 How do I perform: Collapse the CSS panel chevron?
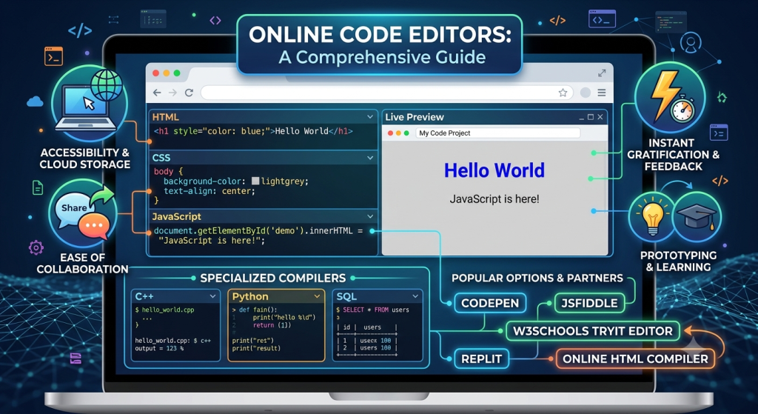(x=370, y=158)
